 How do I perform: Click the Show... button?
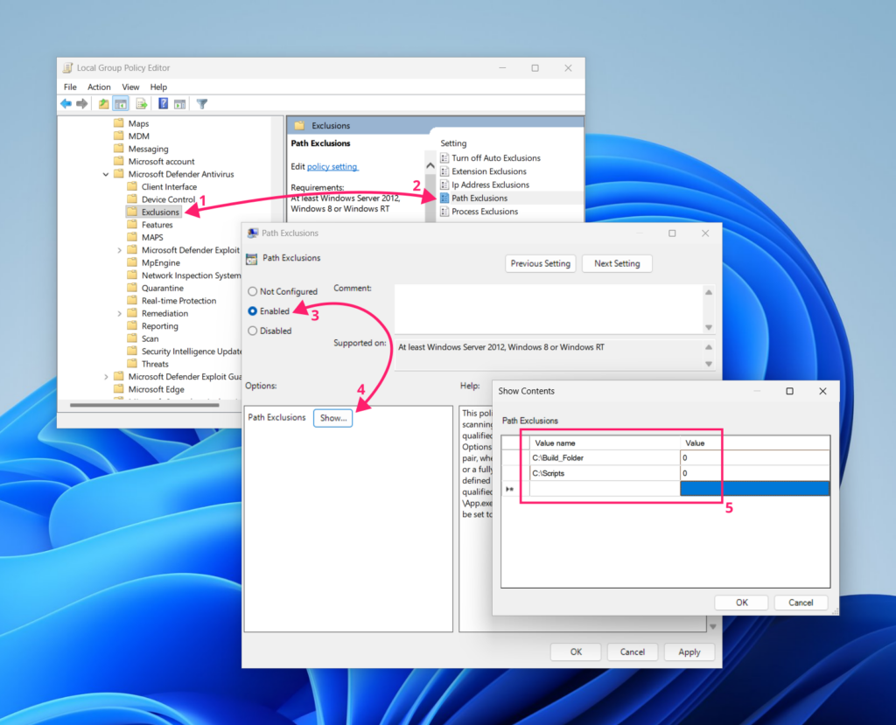(333, 418)
